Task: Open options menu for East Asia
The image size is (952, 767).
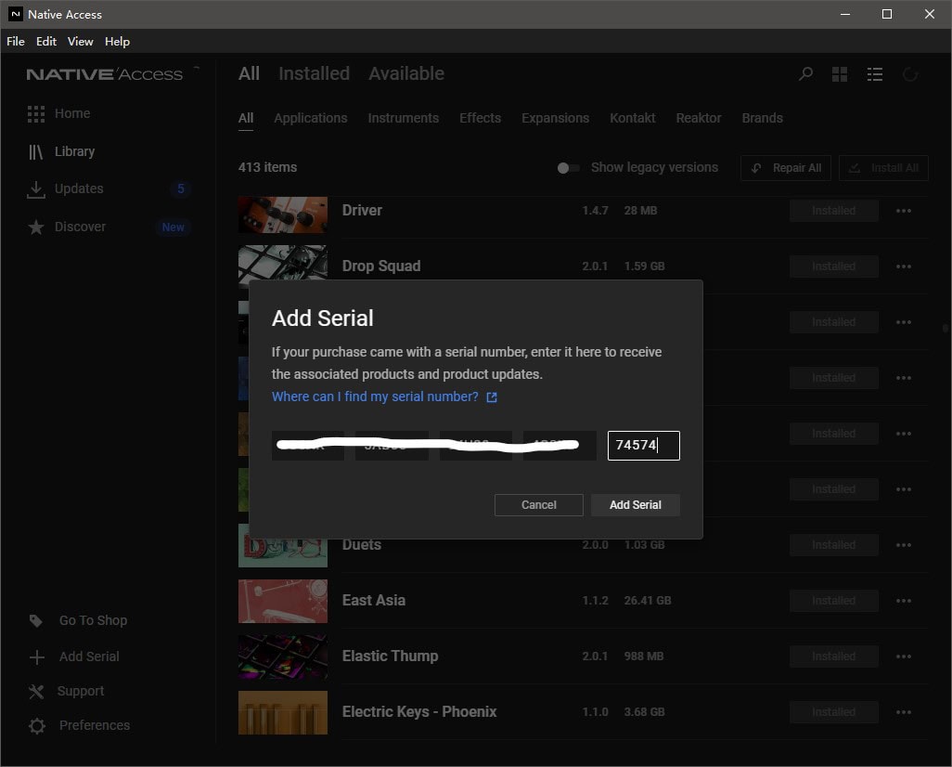Action: [x=904, y=601]
